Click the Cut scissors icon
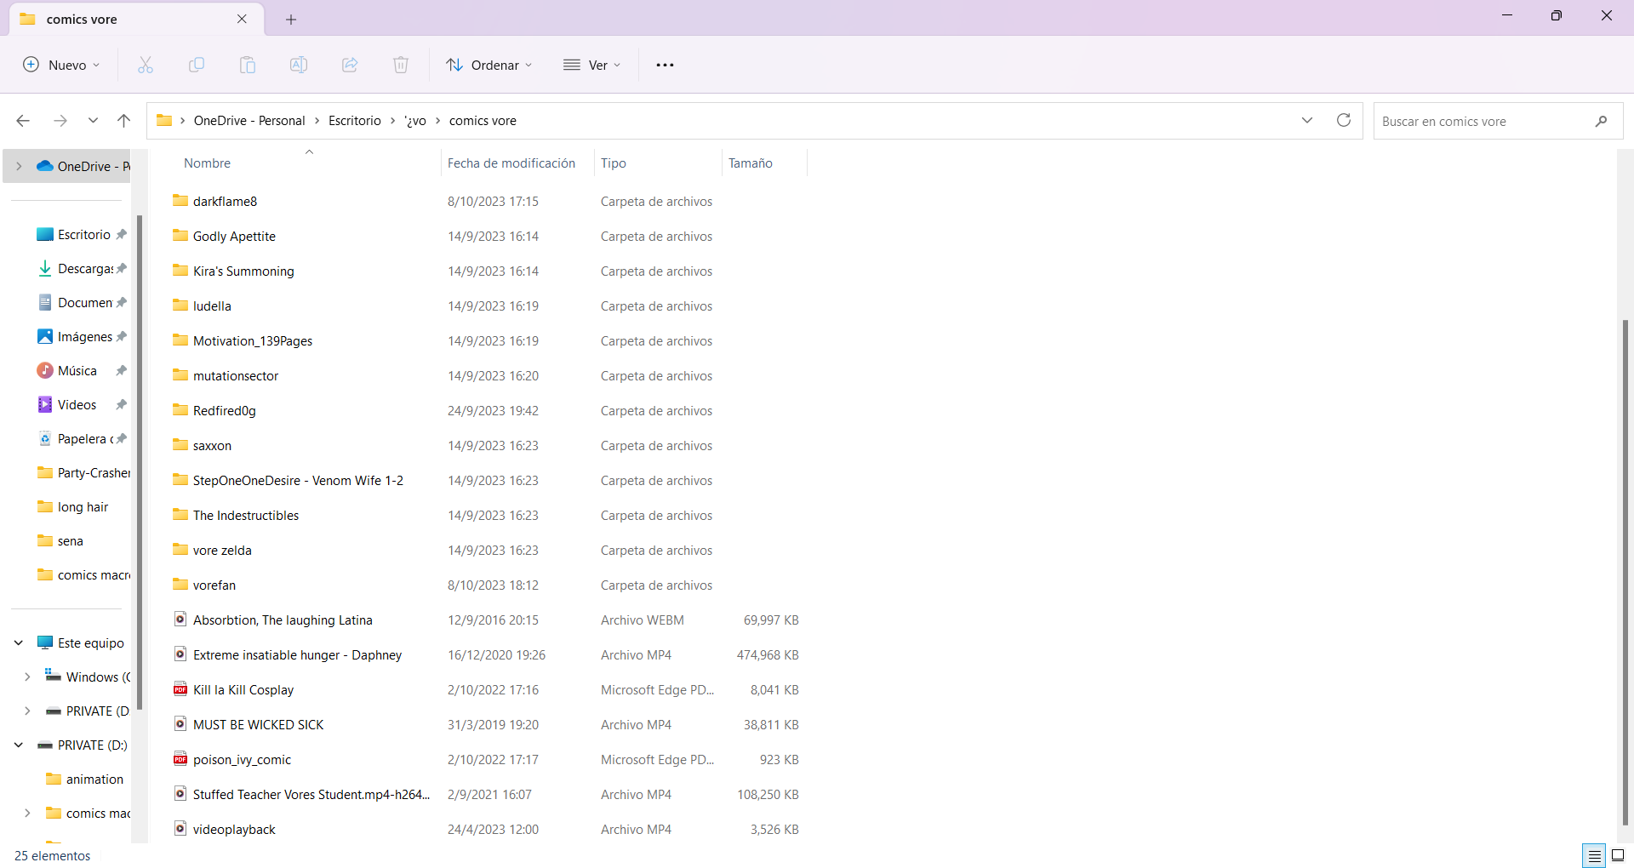This screenshot has height=868, width=1634. point(146,65)
